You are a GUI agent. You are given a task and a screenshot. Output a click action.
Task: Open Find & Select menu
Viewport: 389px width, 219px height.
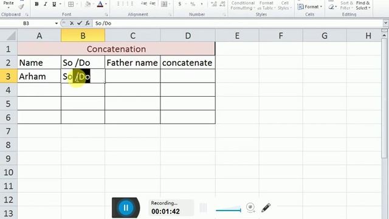363,5
